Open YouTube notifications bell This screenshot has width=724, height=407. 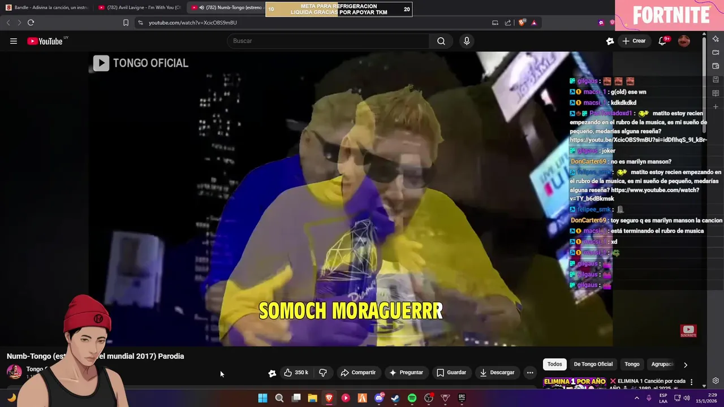663,41
